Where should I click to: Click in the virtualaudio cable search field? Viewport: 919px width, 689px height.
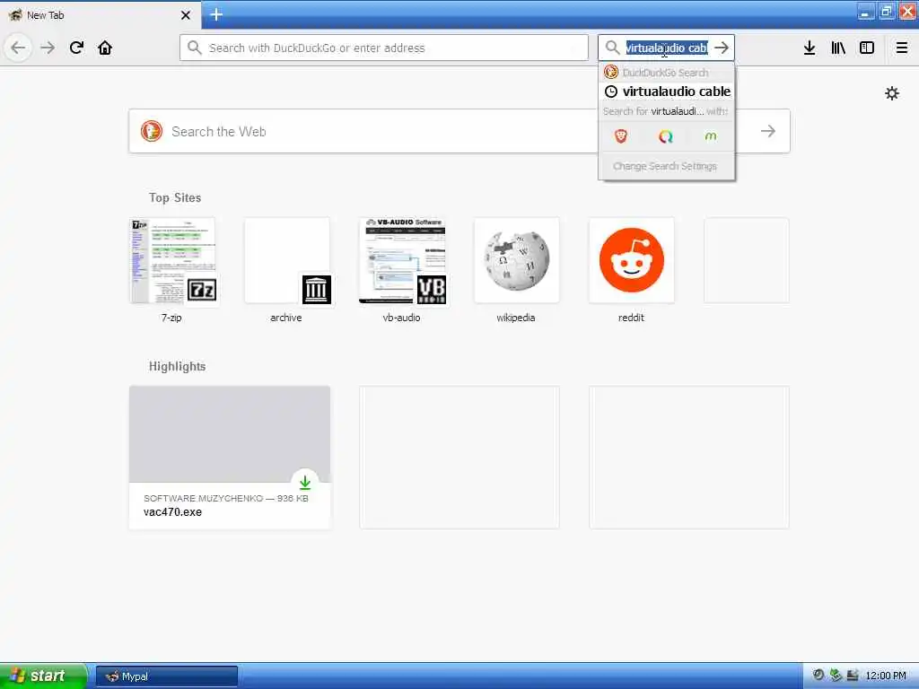tap(667, 48)
